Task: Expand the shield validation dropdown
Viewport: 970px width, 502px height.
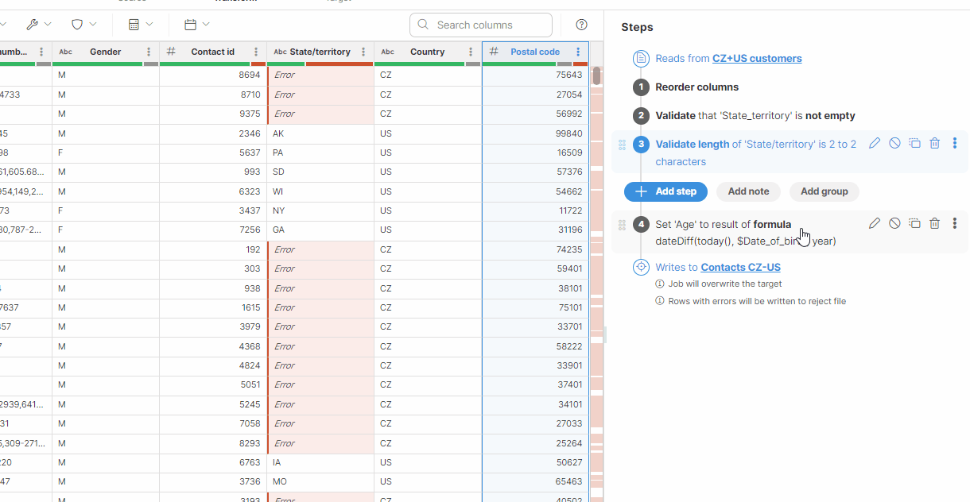Action: tap(84, 25)
